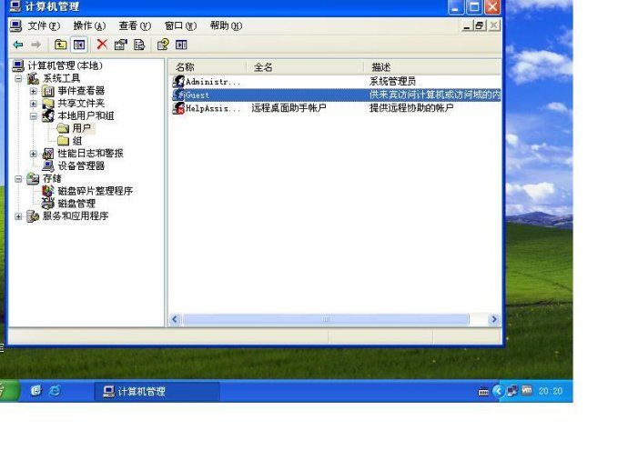
Task: Select 计算机管理(本地) root node
Action: pos(66,65)
